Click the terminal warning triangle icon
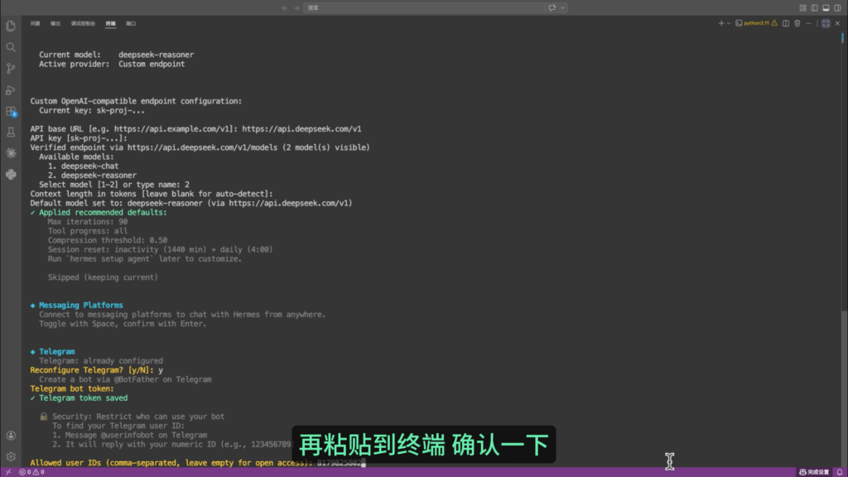This screenshot has width=848, height=477. coord(774,23)
